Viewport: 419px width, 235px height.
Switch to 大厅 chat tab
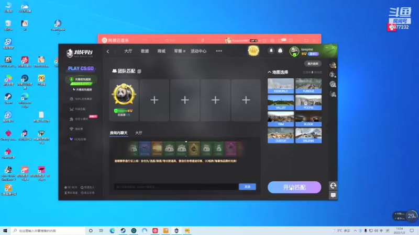138,133
